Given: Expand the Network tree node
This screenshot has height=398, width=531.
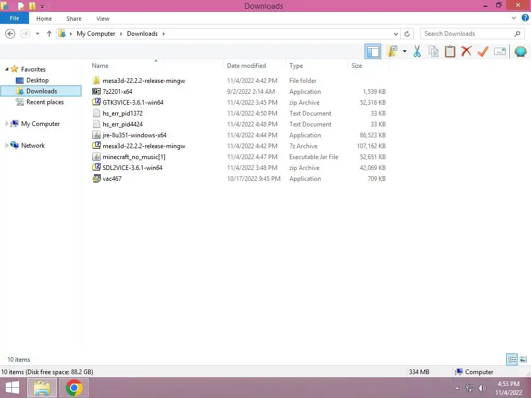Looking at the screenshot, I should click(x=7, y=145).
